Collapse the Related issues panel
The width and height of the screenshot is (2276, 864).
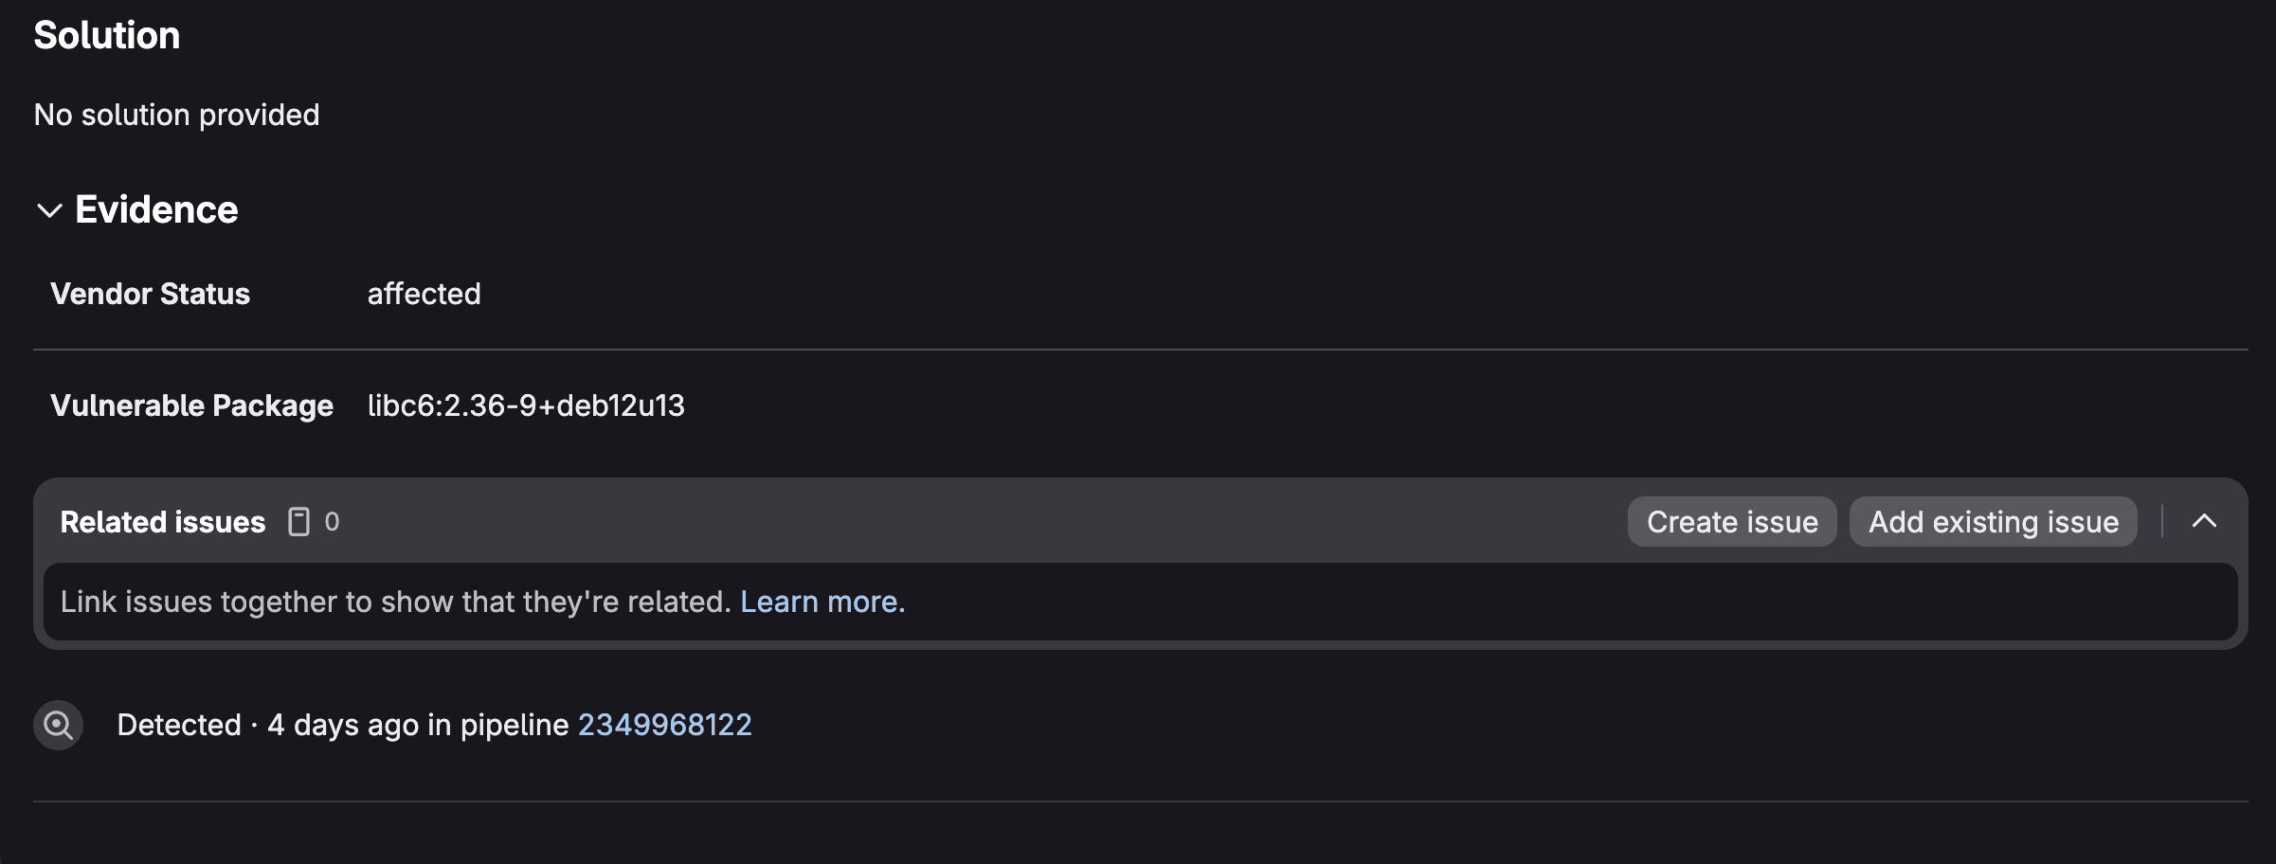[2207, 521]
